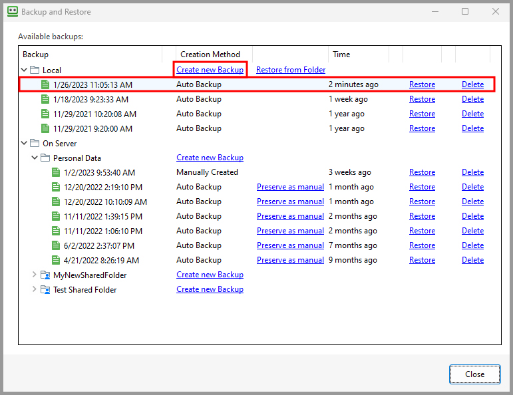Viewport: 513px width, 395px height.
Task: Preserve 6/2/2022 backup as manual
Action: [290, 245]
